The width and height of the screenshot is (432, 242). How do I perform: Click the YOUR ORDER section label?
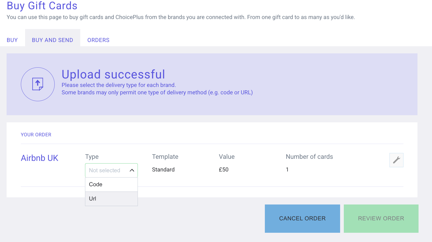point(36,135)
